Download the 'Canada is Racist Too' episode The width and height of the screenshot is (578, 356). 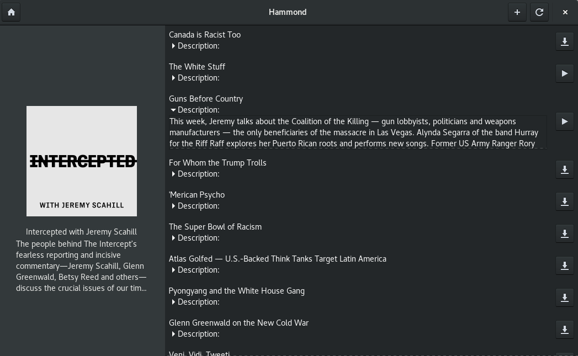[564, 41]
